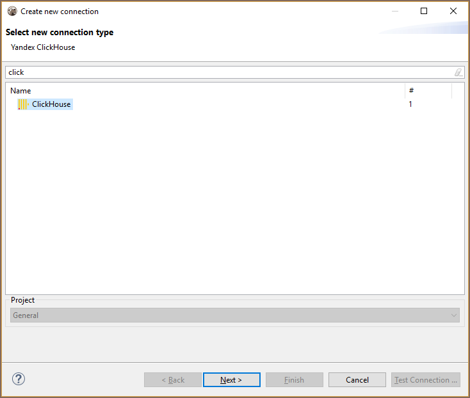470x398 pixels.
Task: Maximize the Create new connection window
Action: coord(424,12)
